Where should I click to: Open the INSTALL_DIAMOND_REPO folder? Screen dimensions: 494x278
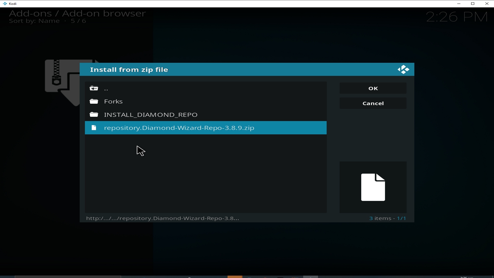(206, 115)
